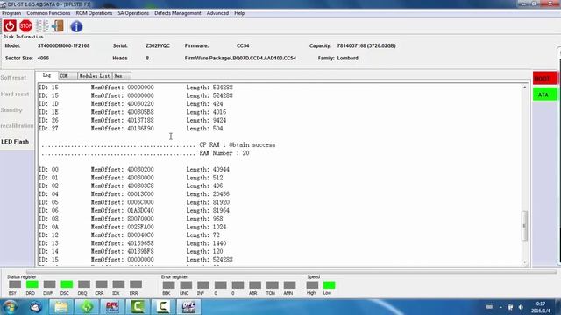Click the red STOP sign icon
This screenshot has height=315, width=561.
25,26
